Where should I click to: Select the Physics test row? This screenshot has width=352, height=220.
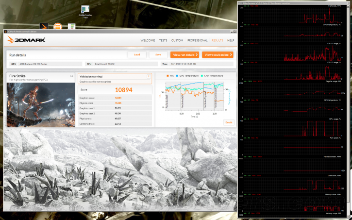tap(115, 118)
